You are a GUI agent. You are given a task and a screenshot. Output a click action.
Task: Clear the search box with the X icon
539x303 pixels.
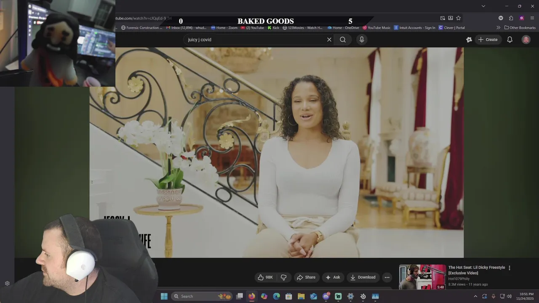329,40
